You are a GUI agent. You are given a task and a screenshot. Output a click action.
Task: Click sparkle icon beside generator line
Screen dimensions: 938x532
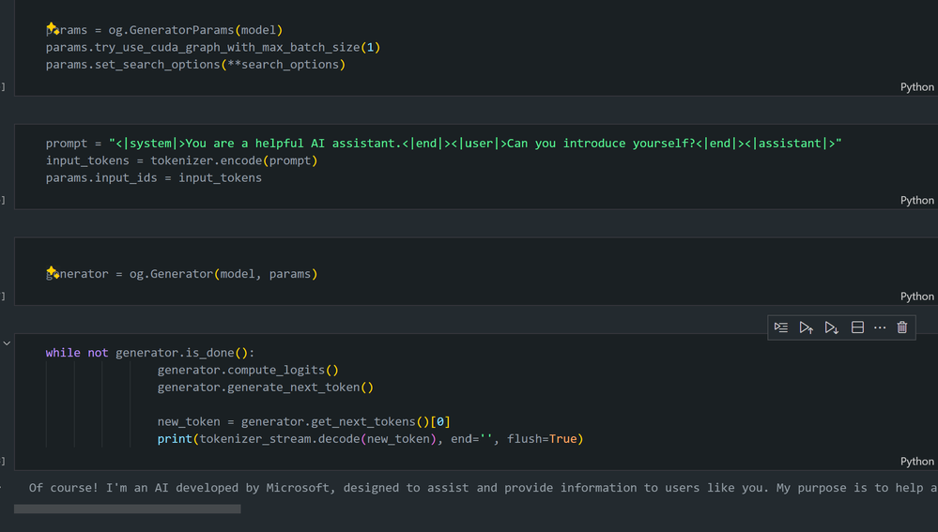(x=53, y=272)
